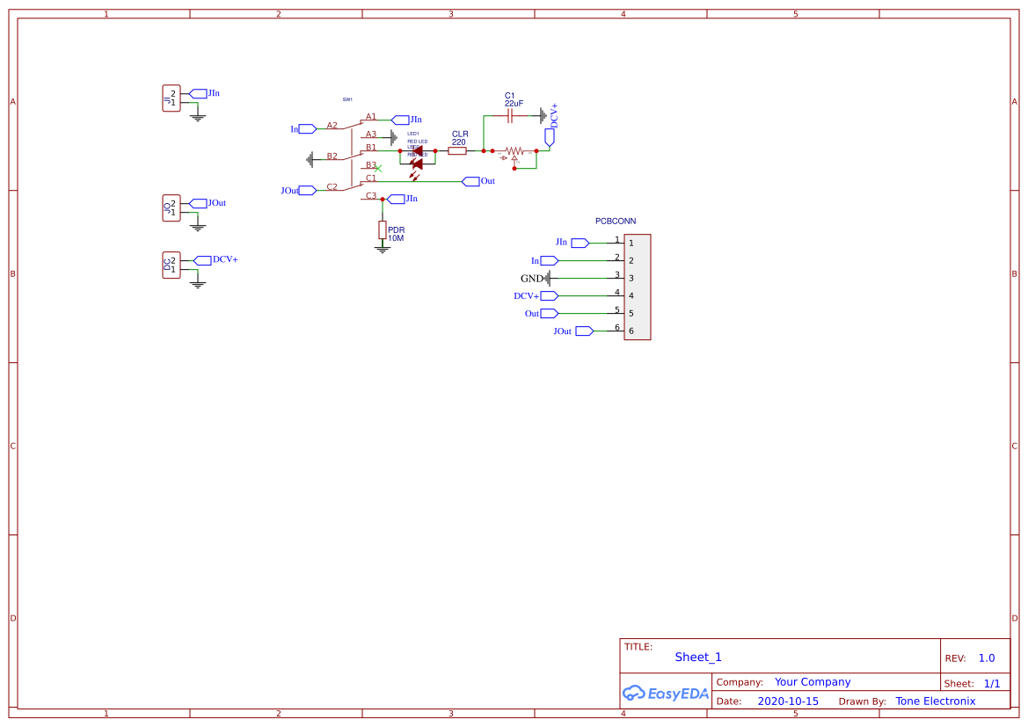Select the trimmer potentiometer near DCV+
The height and width of the screenshot is (727, 1028).
pyautogui.click(x=514, y=150)
